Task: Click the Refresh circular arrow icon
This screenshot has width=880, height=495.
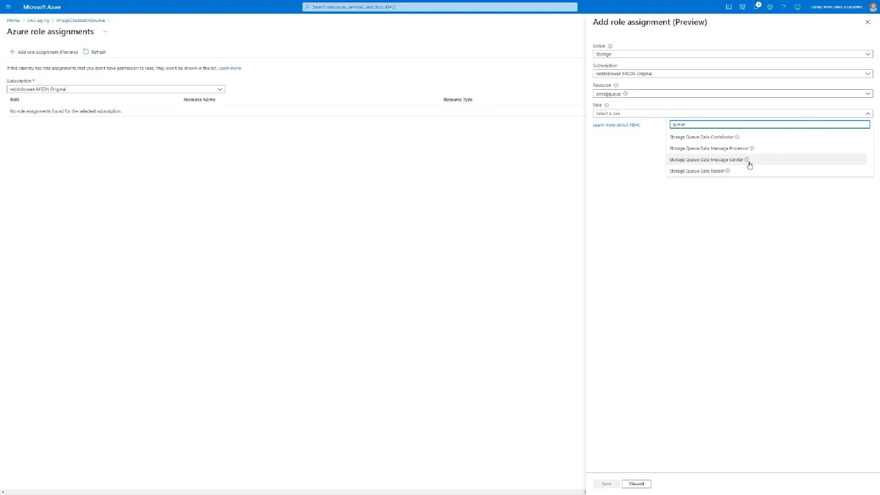Action: 86,52
